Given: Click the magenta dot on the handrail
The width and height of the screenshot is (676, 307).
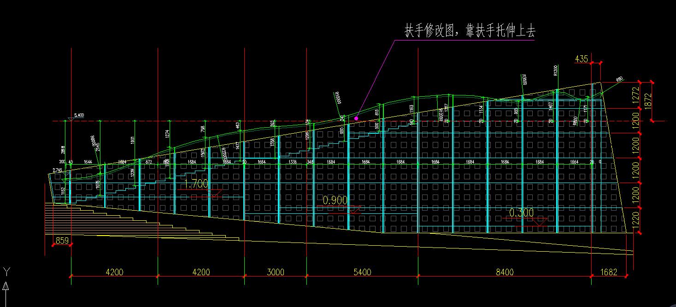Looking at the screenshot, I should (357, 118).
